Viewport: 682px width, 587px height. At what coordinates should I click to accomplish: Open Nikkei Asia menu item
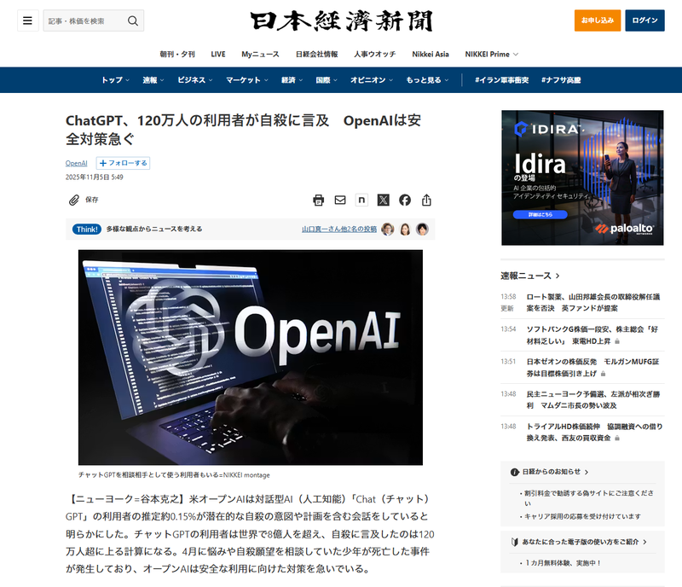(431, 54)
